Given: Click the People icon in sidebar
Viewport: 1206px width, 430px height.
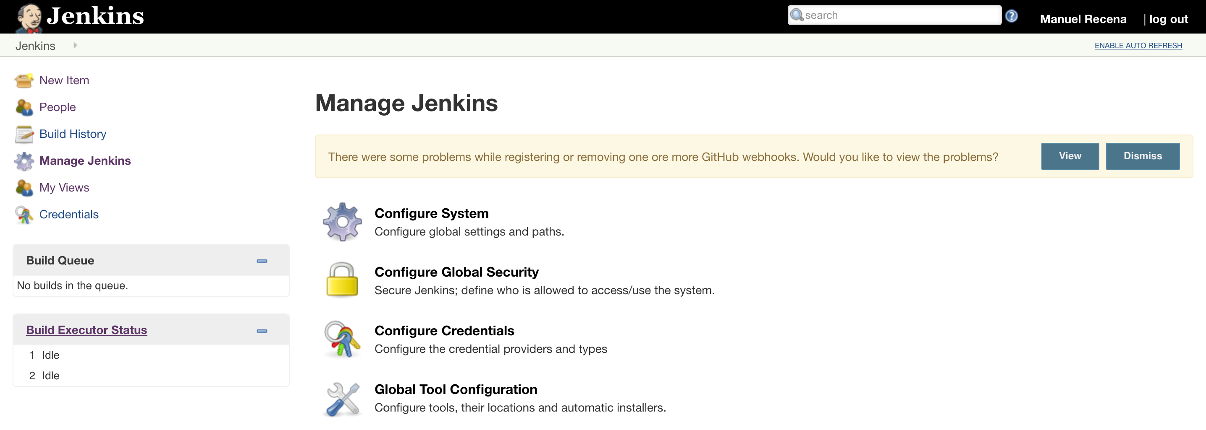Looking at the screenshot, I should (x=24, y=107).
